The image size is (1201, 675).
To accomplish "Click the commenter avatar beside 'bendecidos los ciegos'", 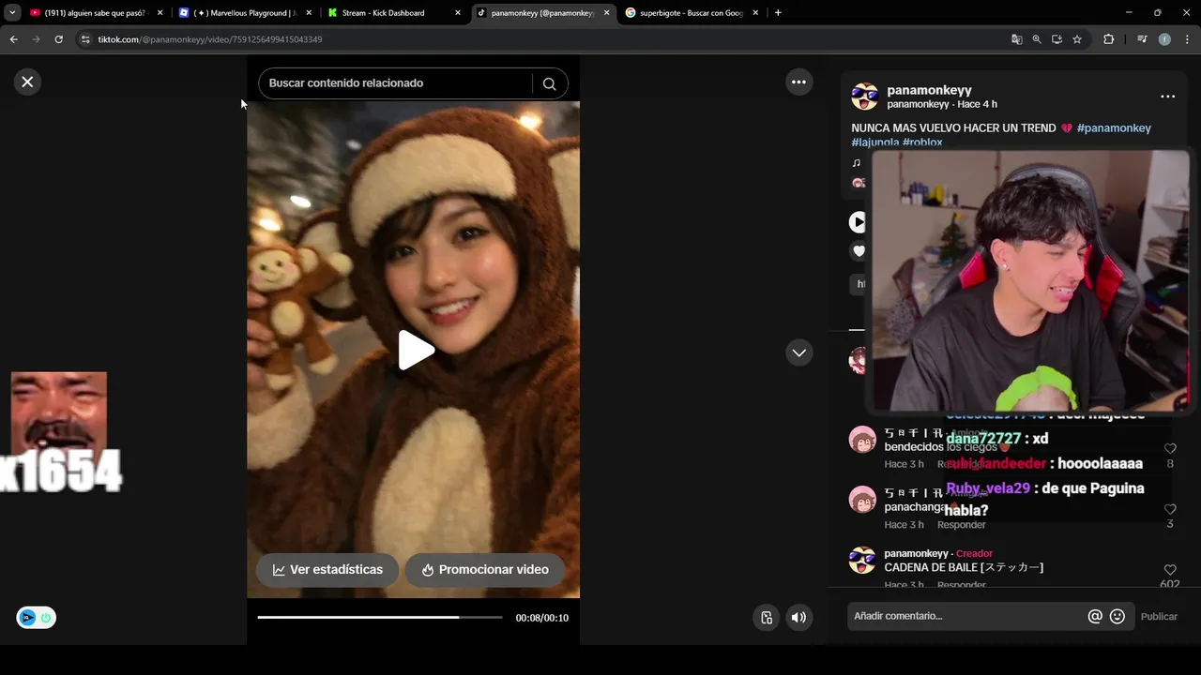I will tap(862, 440).
